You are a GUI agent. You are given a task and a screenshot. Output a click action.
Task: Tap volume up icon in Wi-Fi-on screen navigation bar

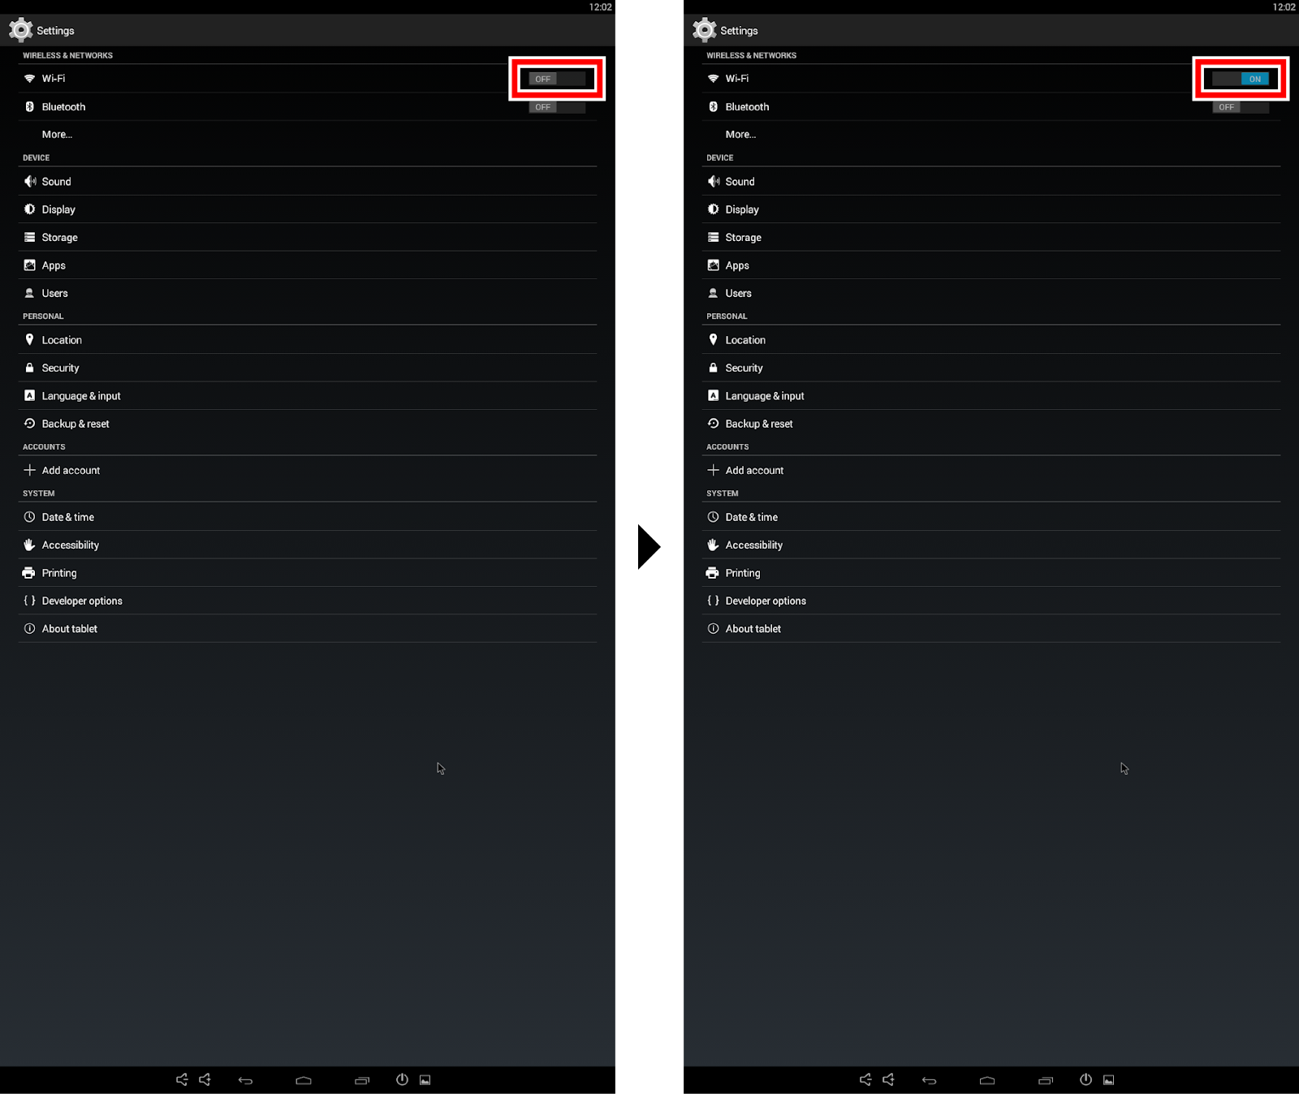coord(889,1079)
